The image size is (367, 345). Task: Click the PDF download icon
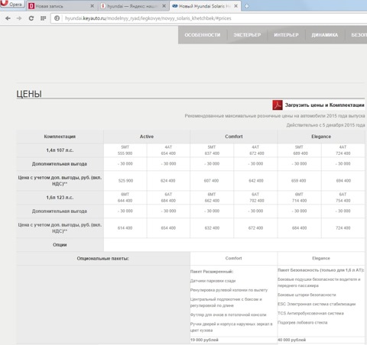(x=278, y=105)
